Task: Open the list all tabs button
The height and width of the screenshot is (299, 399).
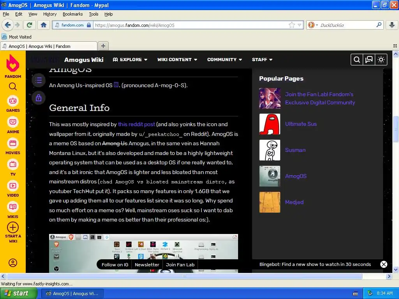Action: pyautogui.click(x=395, y=46)
